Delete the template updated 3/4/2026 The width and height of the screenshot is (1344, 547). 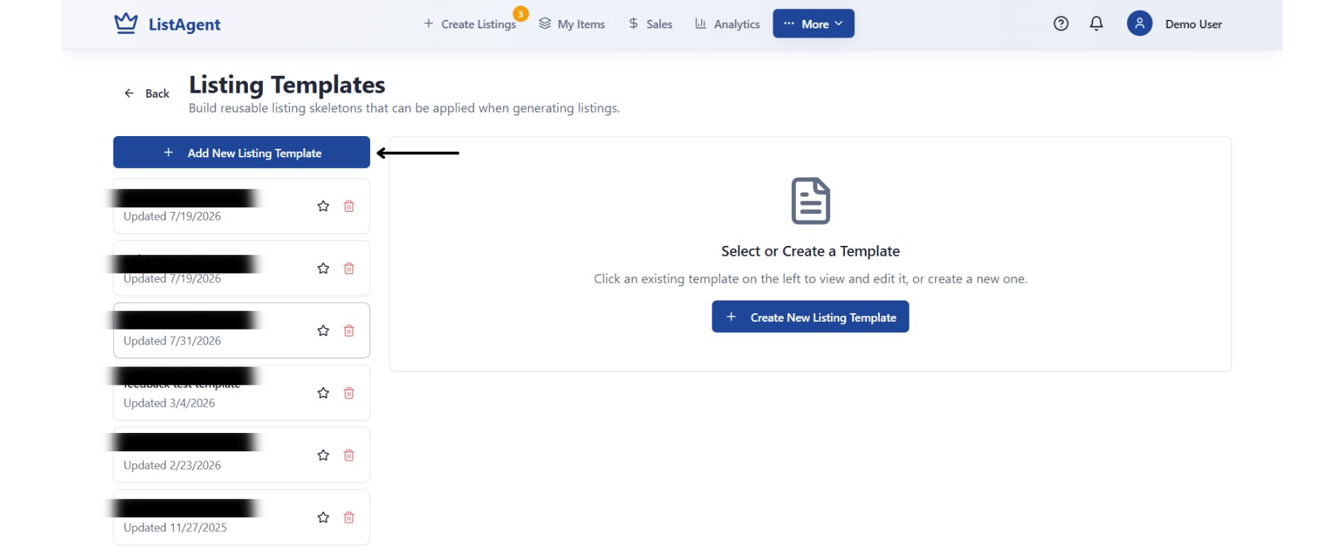349,393
